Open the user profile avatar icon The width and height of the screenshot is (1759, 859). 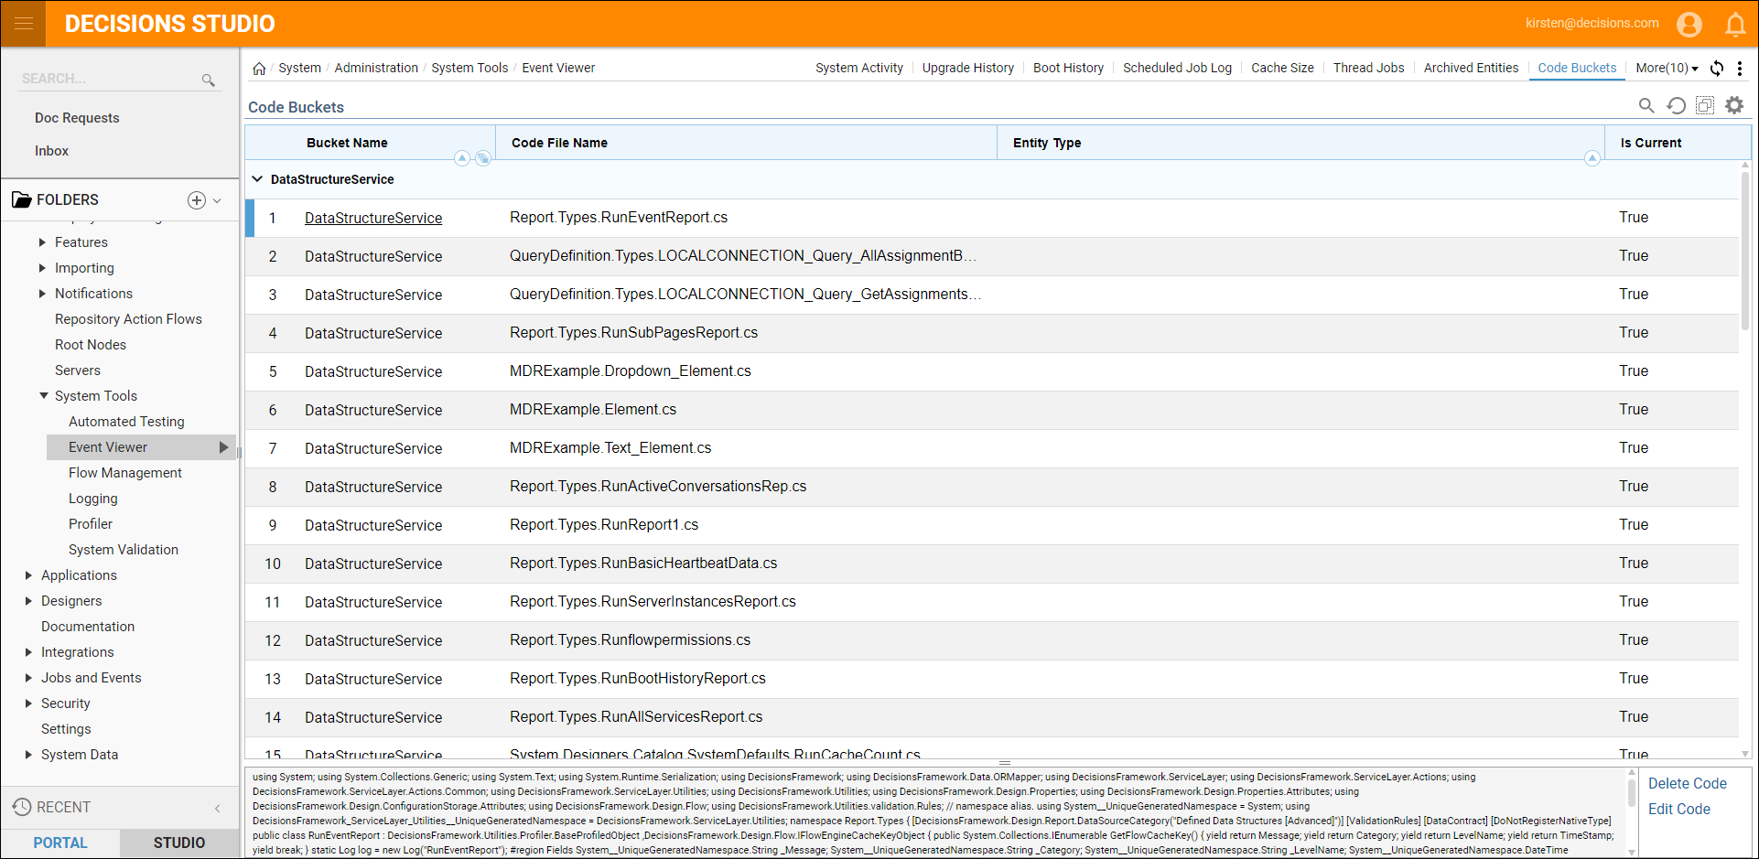coord(1689,25)
